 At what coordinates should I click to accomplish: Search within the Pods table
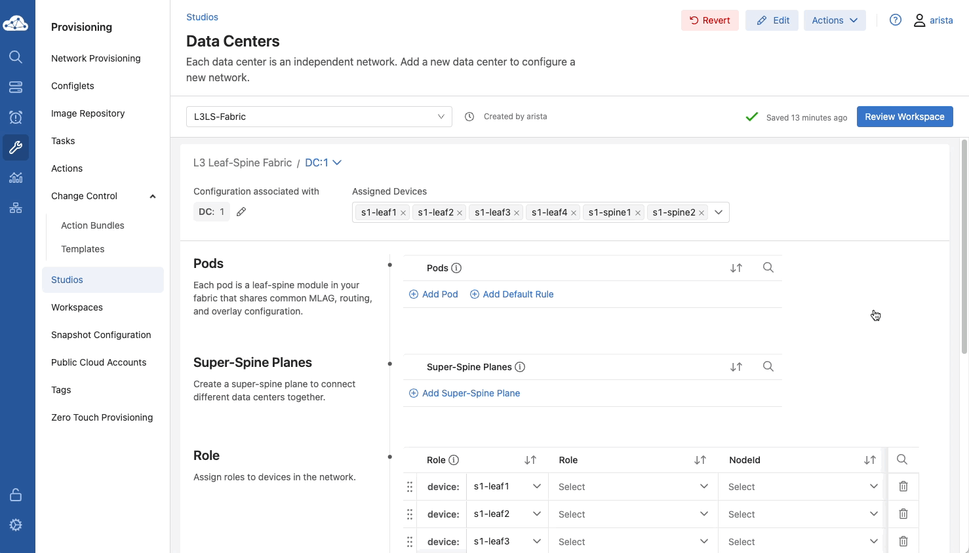[768, 268]
